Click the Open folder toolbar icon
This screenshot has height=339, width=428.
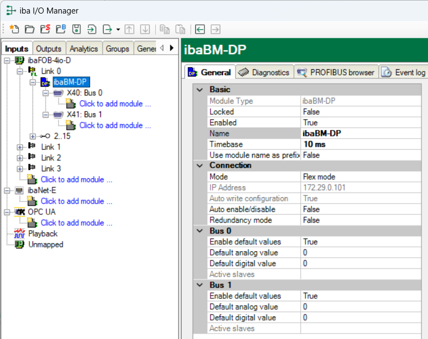coord(30,29)
